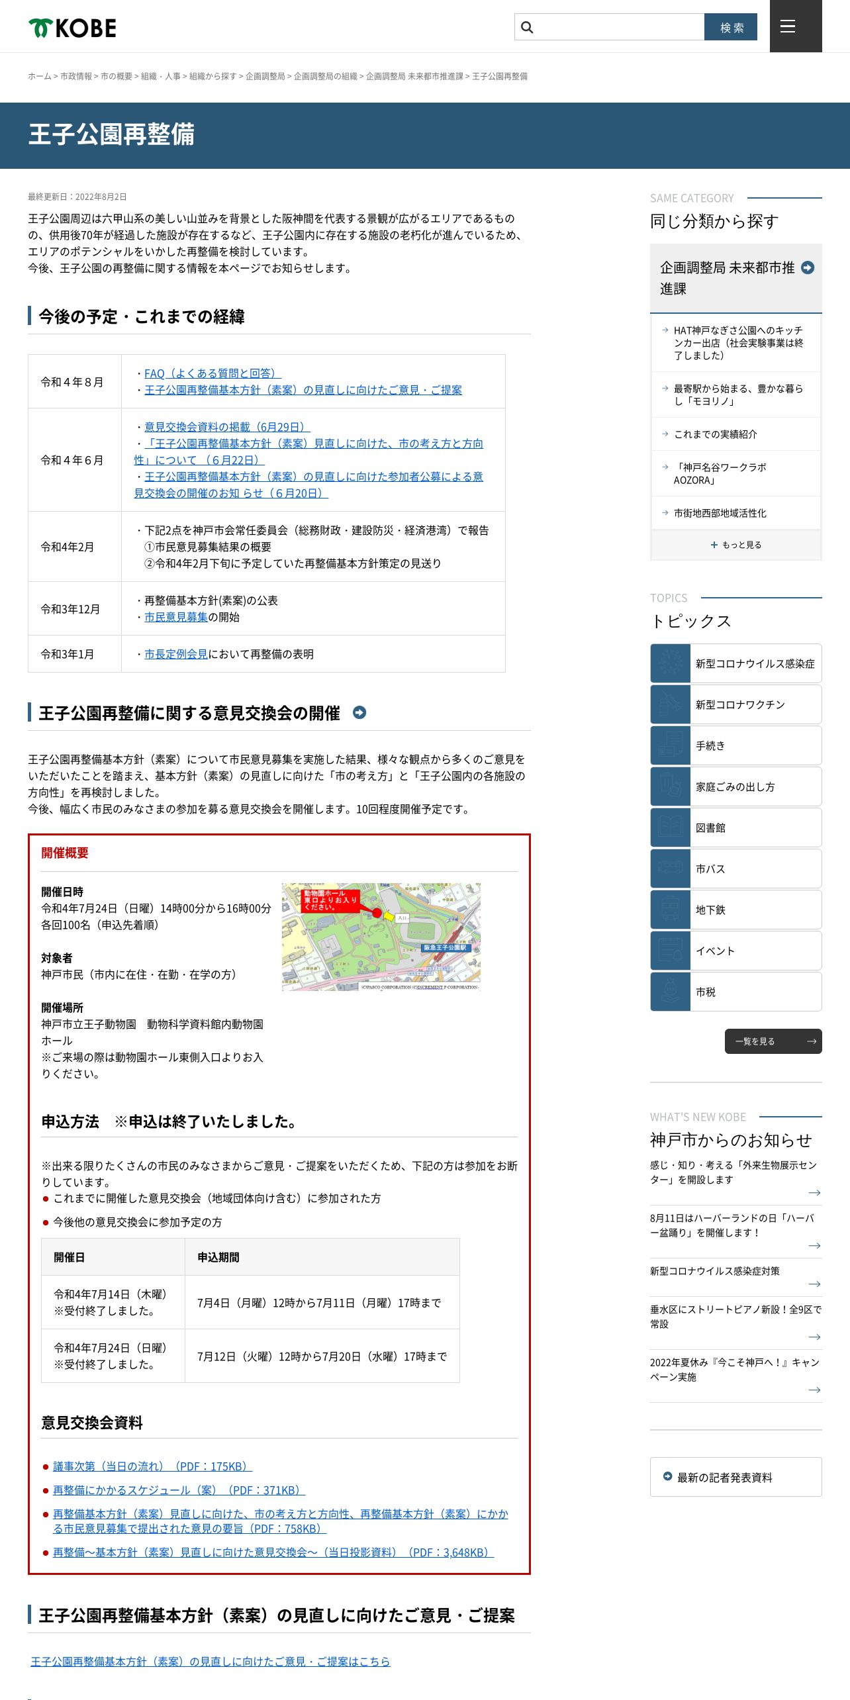Open 市政情報 breadcrumb
850x1700 pixels.
coord(76,76)
